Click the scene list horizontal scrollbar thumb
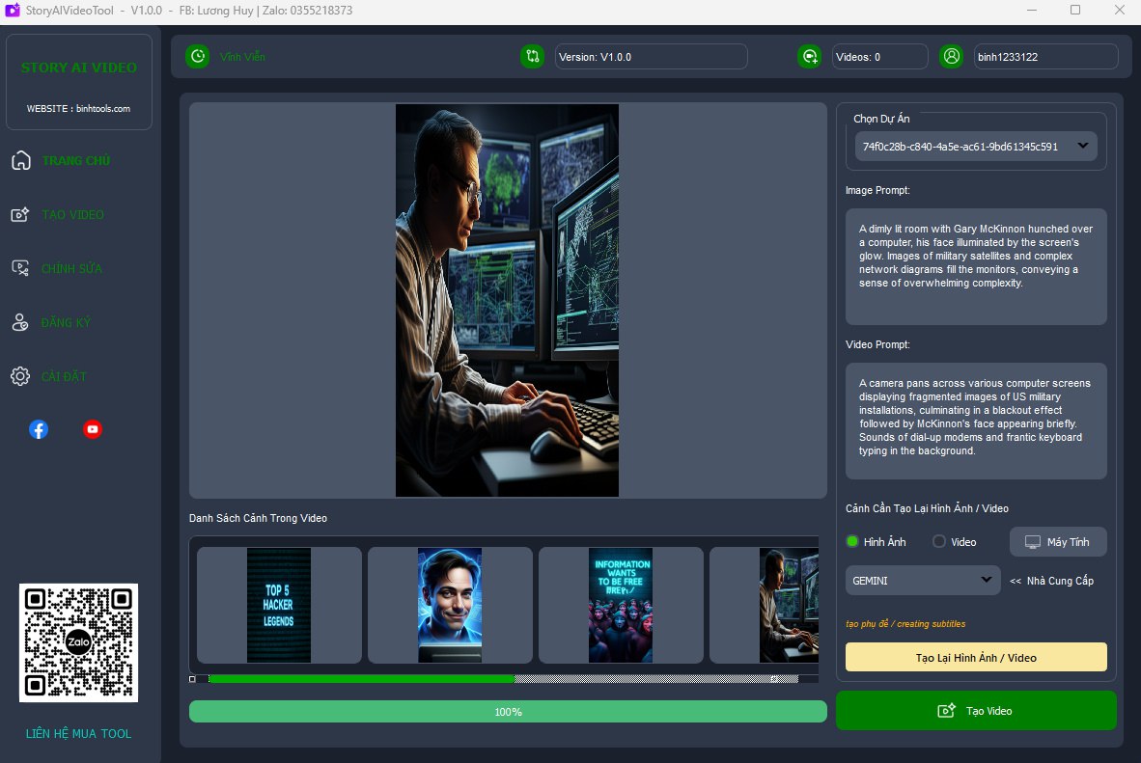This screenshot has width=1141, height=763. pyautogui.click(x=362, y=679)
